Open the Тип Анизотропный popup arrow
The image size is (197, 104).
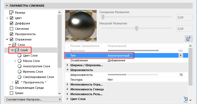[181, 55]
